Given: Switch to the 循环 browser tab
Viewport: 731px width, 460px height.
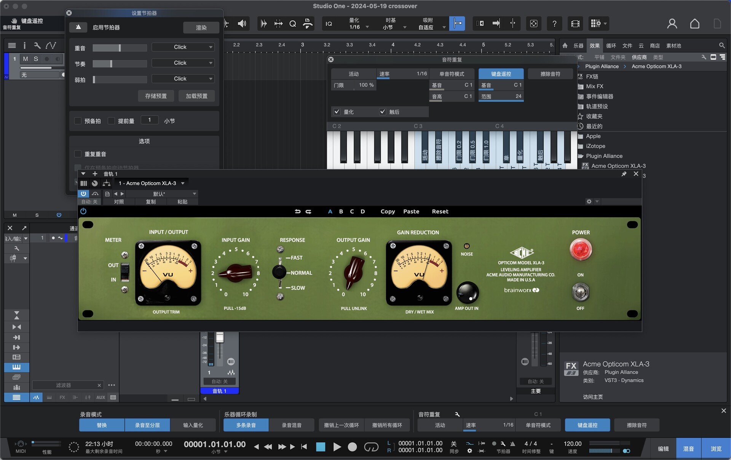Looking at the screenshot, I should pos(611,46).
